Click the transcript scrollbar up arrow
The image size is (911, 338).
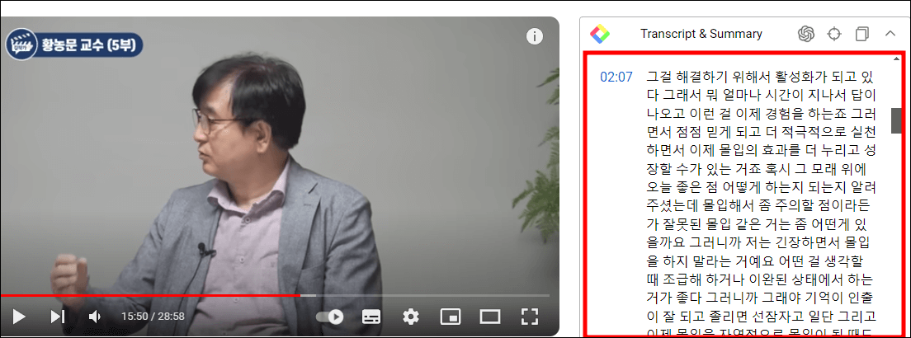point(896,59)
